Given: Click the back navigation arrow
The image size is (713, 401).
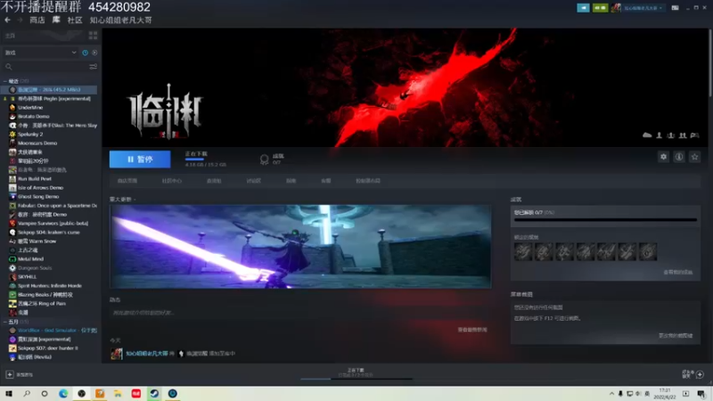Looking at the screenshot, I should [7, 20].
